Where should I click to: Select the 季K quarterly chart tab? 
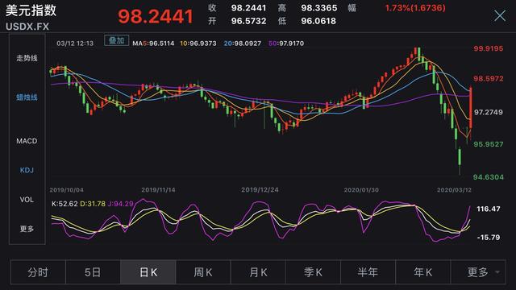click(313, 272)
